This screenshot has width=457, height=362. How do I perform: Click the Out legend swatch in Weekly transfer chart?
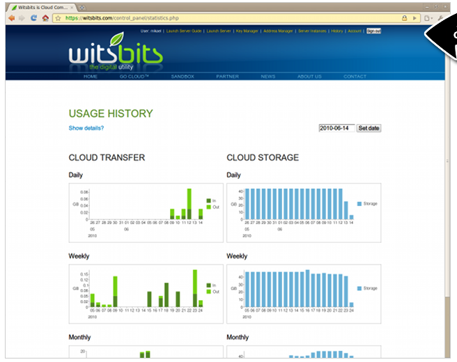209,292
